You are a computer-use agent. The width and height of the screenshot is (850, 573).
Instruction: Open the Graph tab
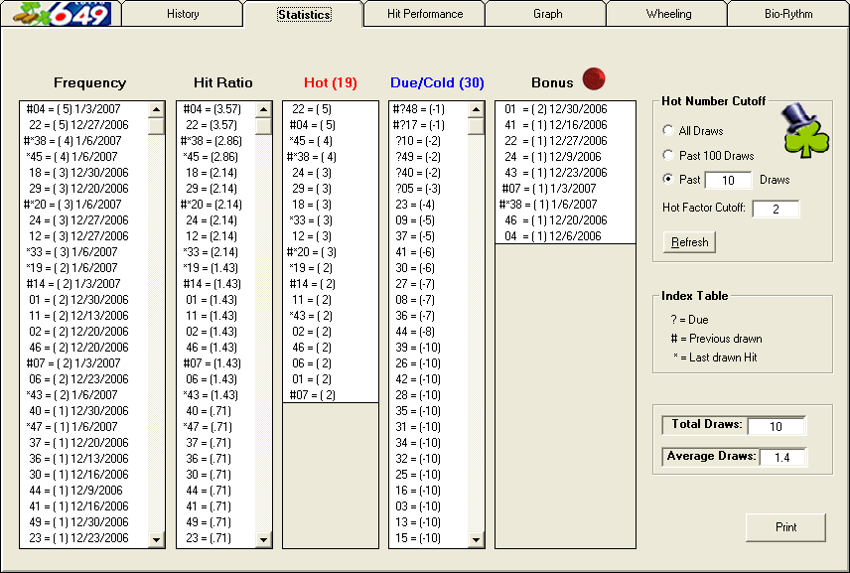[x=547, y=14]
